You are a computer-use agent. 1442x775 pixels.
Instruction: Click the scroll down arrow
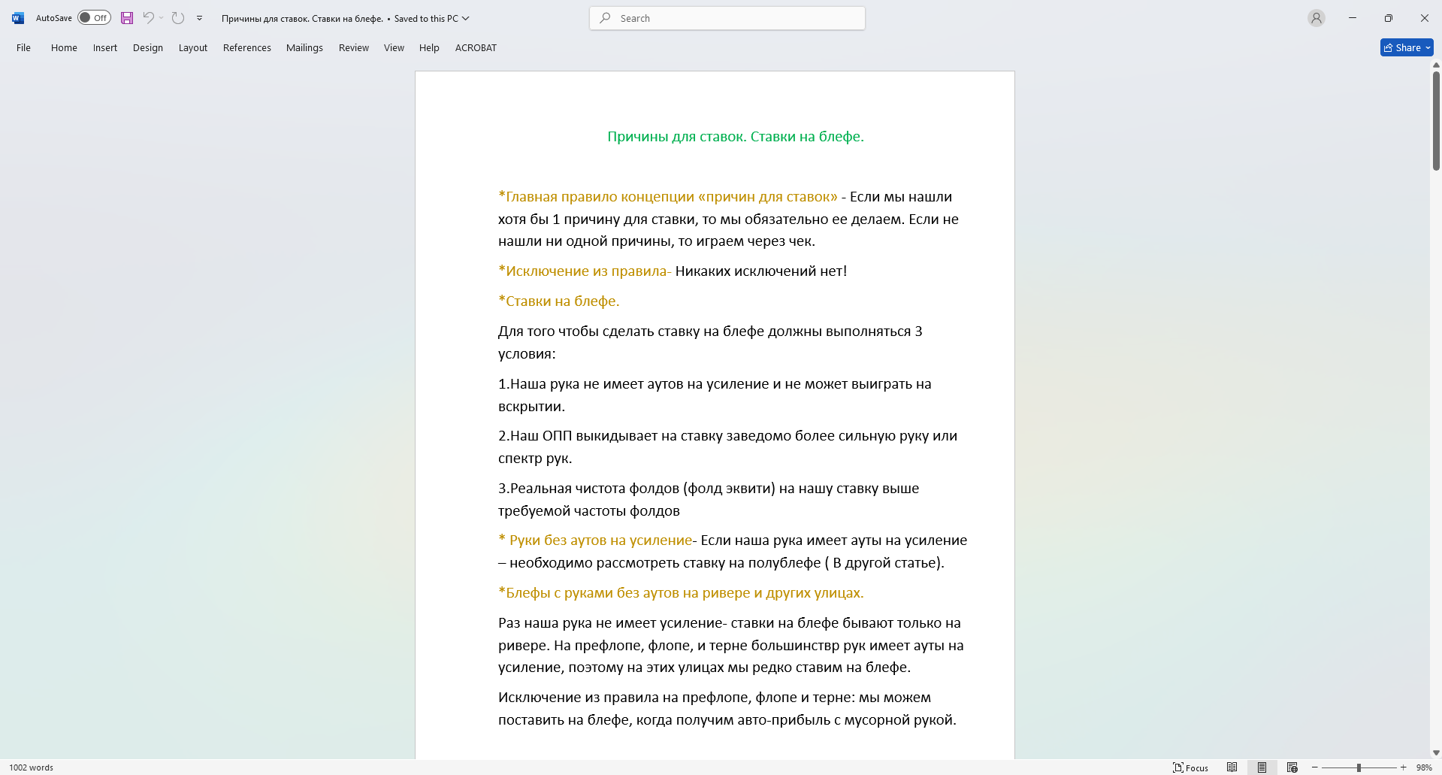click(x=1436, y=752)
